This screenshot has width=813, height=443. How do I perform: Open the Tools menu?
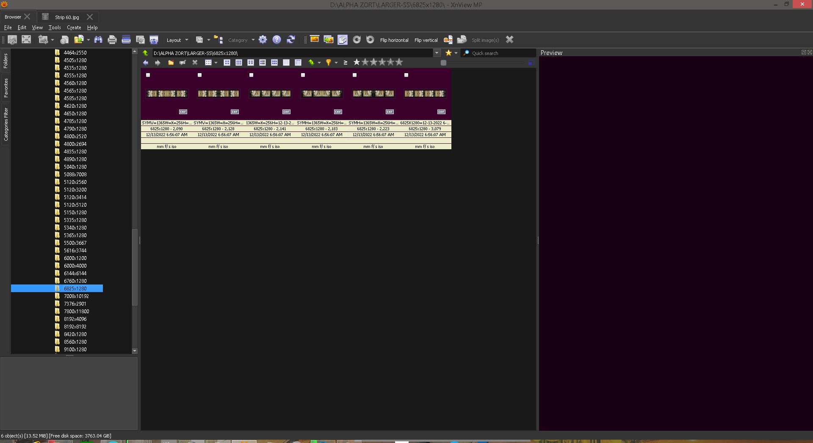click(x=55, y=27)
